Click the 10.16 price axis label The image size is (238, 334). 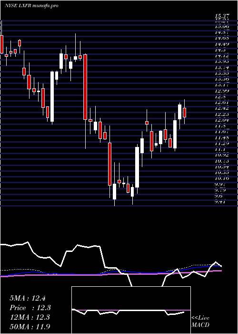222,178
